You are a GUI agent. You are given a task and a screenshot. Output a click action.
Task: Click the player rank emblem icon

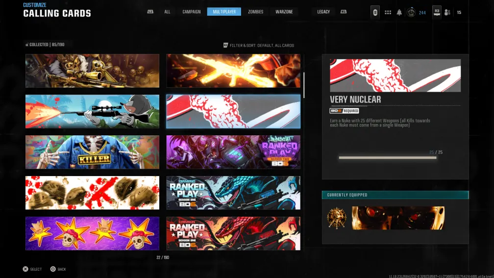pyautogui.click(x=411, y=12)
